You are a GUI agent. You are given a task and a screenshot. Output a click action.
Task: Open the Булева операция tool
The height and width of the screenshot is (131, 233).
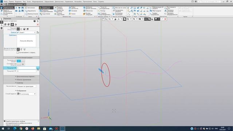[x=88, y=14]
